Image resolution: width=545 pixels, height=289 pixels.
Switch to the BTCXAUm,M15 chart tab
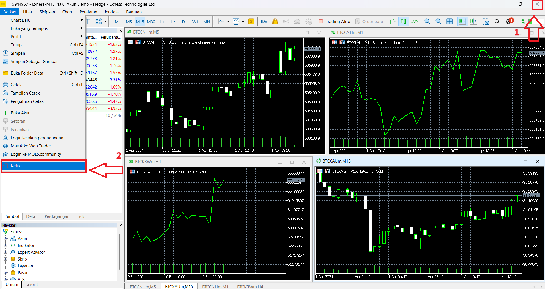(179, 286)
